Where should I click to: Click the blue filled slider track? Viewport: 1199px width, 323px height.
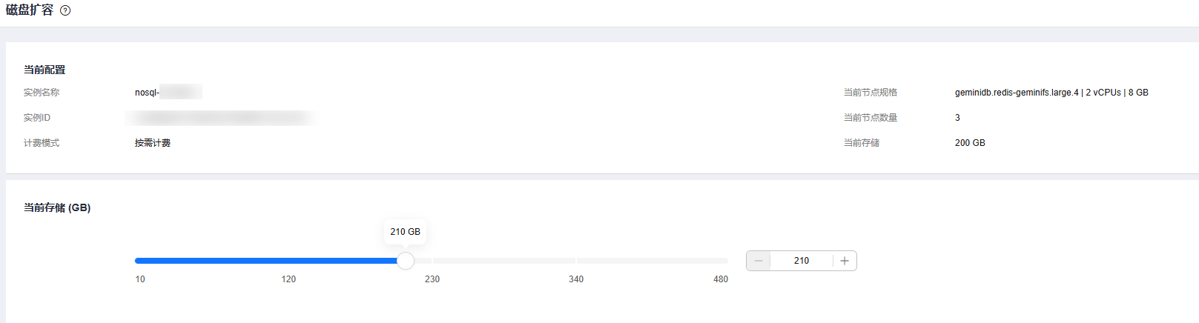[267, 261]
